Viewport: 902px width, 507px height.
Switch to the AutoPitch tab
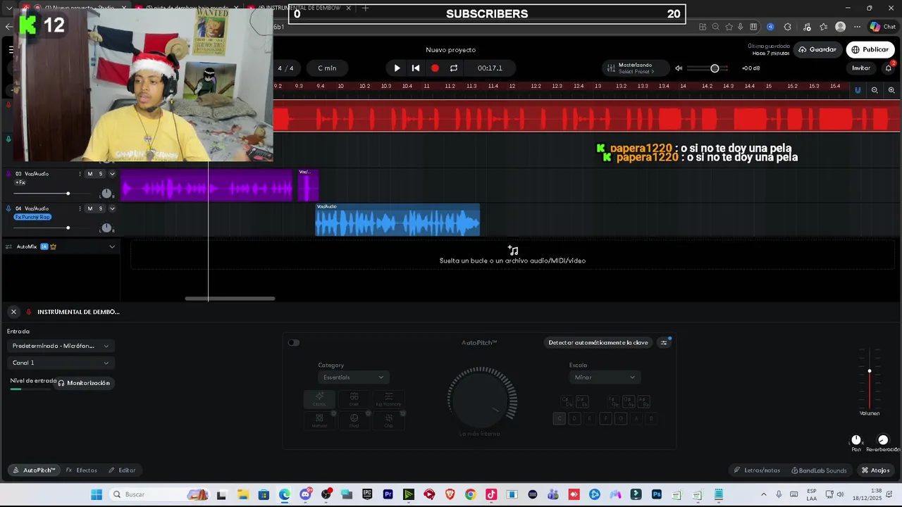click(x=33, y=470)
